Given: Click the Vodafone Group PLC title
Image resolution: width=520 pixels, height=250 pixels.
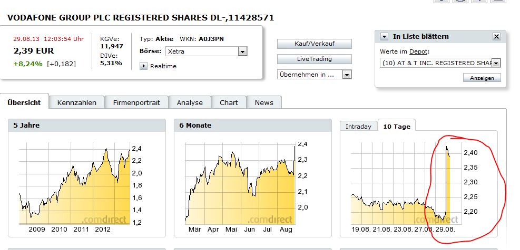Looking at the screenshot, I should pyautogui.click(x=141, y=18).
